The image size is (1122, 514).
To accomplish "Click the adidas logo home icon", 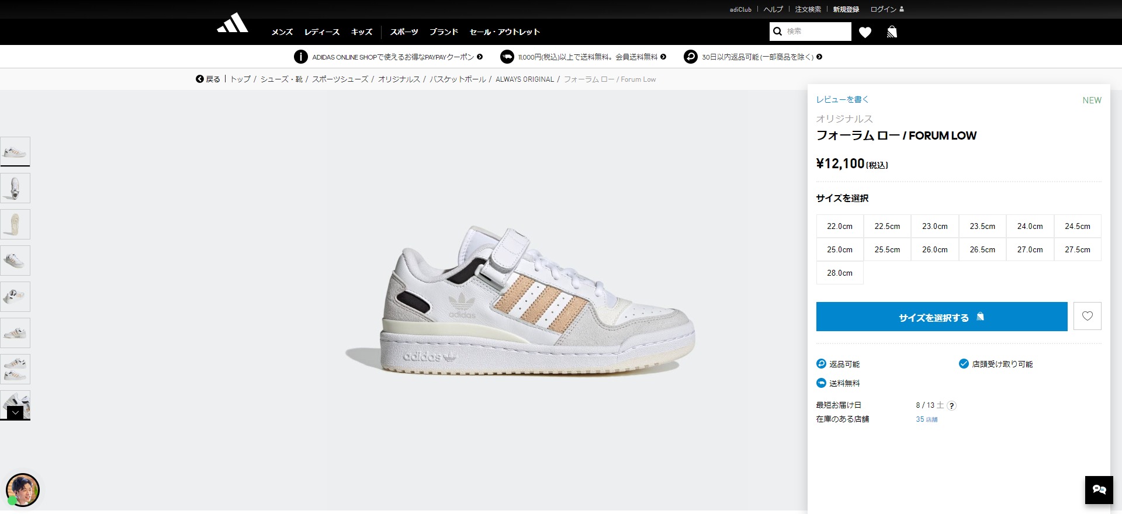I will [x=233, y=23].
